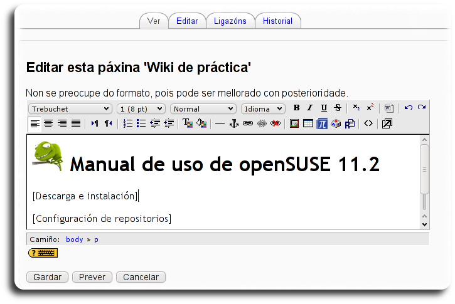Viewport: 455px width, 304px height.
Task: Insert a table
Action: pyautogui.click(x=308, y=123)
